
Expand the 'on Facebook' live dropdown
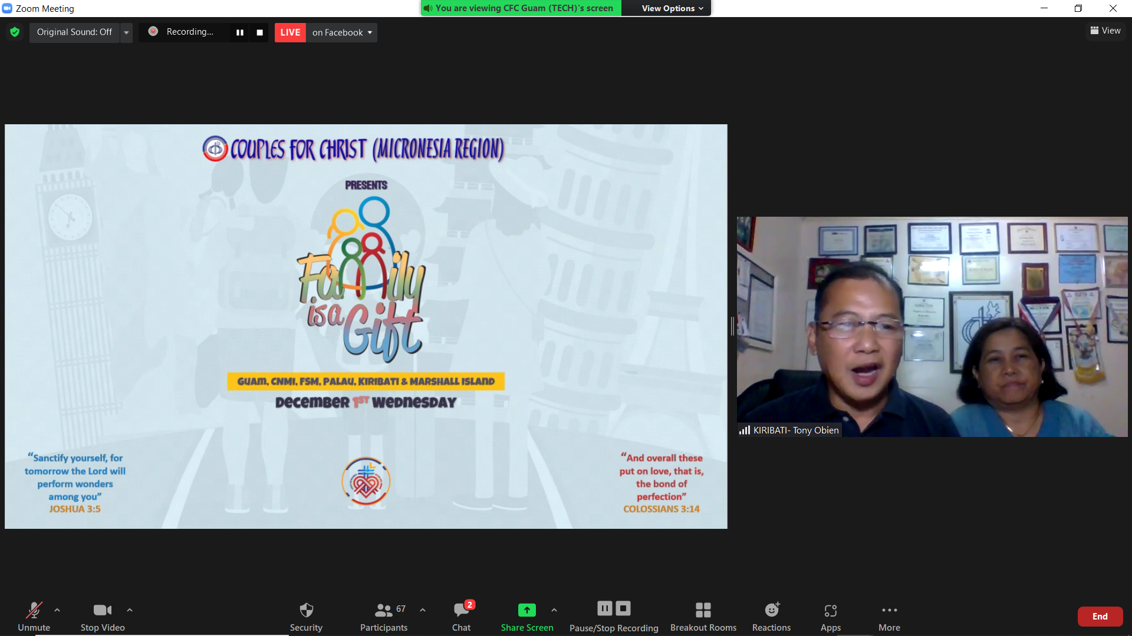click(x=342, y=32)
